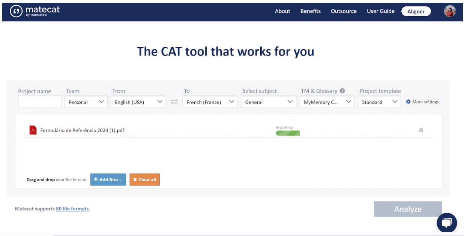Open the chat support bubble
464x236 pixels.
tap(446, 223)
